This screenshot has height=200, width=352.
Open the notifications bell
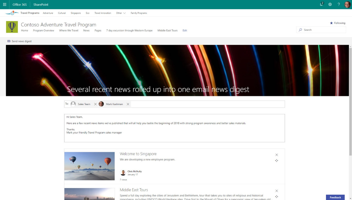click(x=321, y=4)
